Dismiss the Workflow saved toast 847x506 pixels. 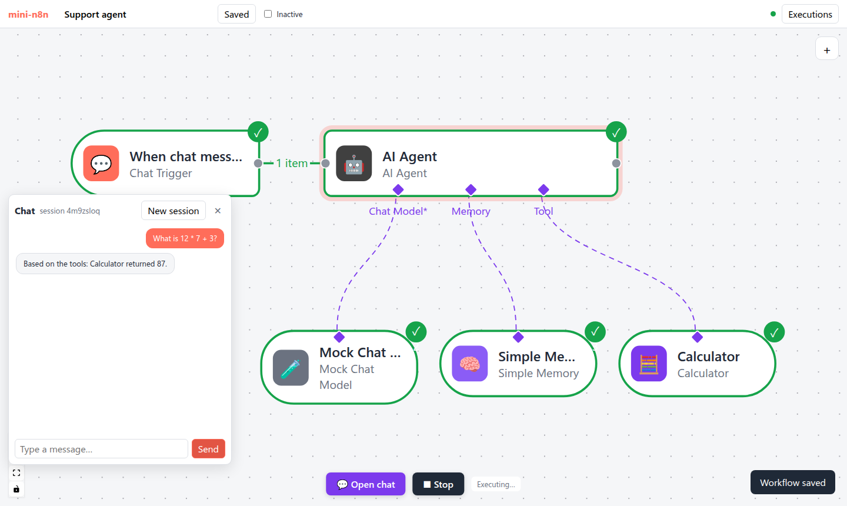(793, 482)
